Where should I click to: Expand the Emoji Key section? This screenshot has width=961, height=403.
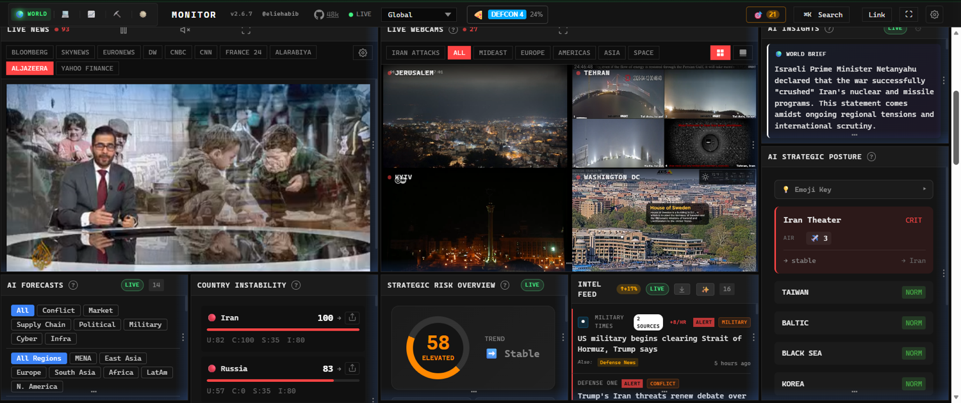tap(853, 189)
